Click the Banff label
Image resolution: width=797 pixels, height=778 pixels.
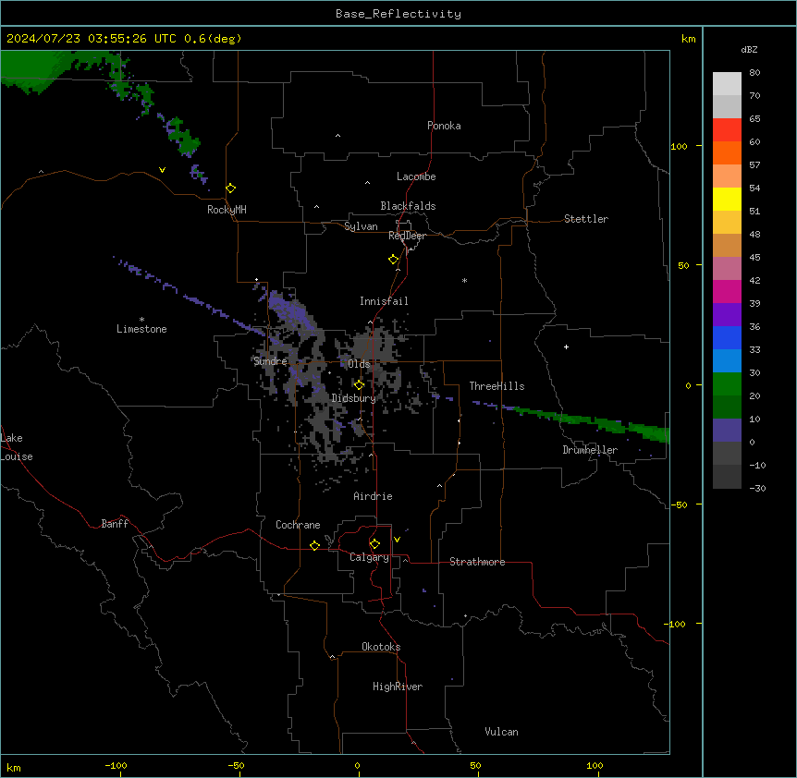(115, 524)
